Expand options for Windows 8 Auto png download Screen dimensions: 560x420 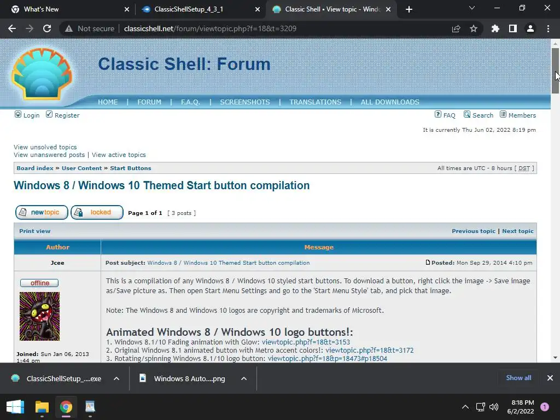pyautogui.click(x=244, y=378)
